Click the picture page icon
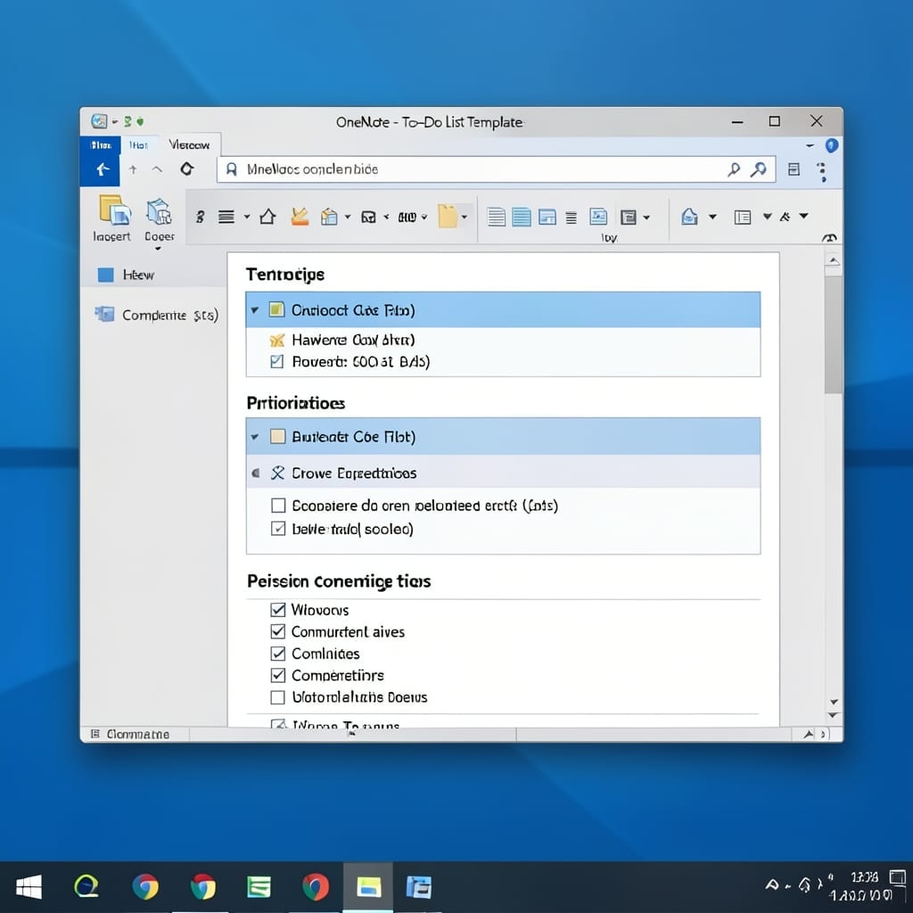The image size is (913, 913). (598, 217)
